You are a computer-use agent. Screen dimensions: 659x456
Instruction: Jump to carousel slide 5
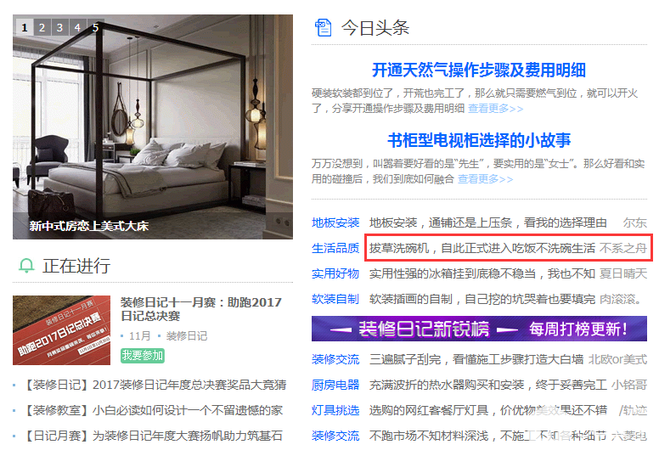pyautogui.click(x=95, y=28)
